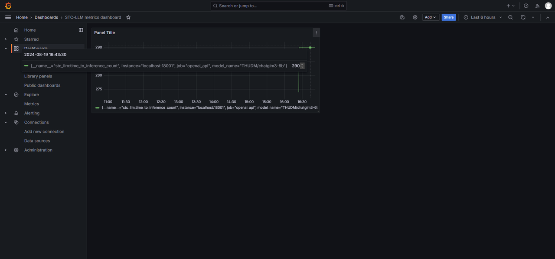Click the green legend series color swatch
Screen dimensions: 555x259
pos(98,107)
